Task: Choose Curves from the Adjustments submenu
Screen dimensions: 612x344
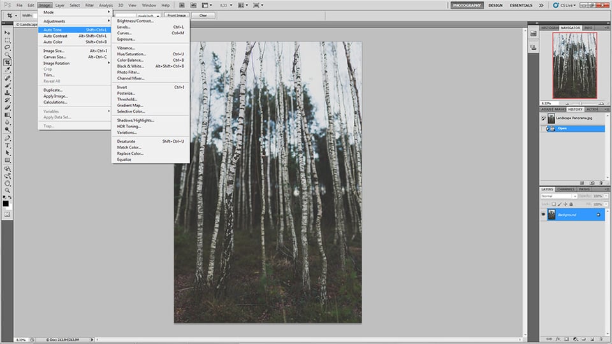Action: [x=150, y=33]
